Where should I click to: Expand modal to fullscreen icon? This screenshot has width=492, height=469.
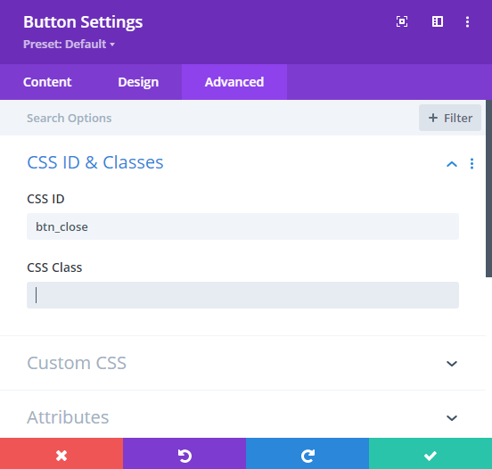[402, 21]
